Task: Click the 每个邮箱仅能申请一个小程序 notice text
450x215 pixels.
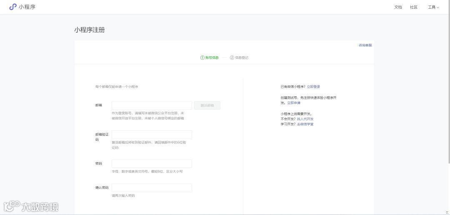Action: click(117, 87)
